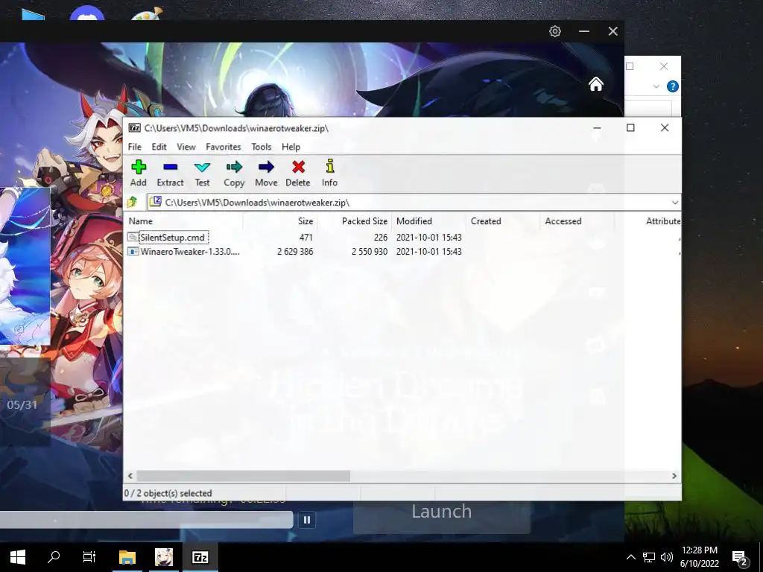Sort by the Name column header
The height and width of the screenshot is (572, 763).
tap(183, 221)
